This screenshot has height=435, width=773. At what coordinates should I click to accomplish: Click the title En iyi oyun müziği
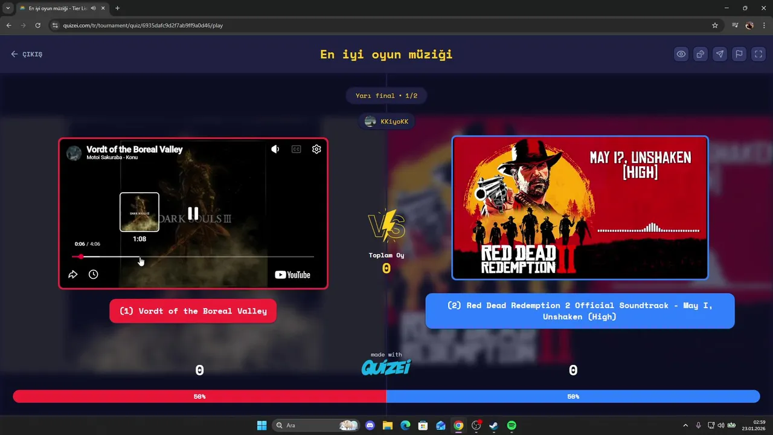(386, 54)
